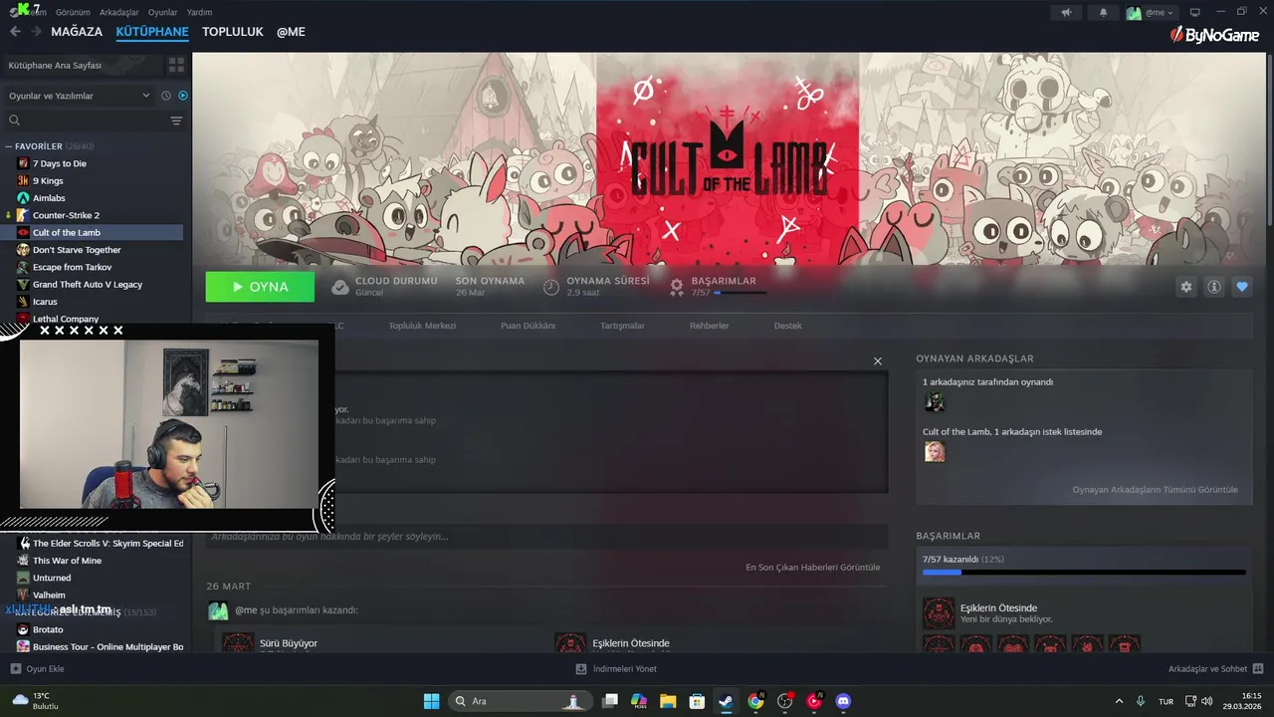Viewport: 1274px width, 717px height.
Task: Select Unturned in the library list
Action: [x=52, y=578]
